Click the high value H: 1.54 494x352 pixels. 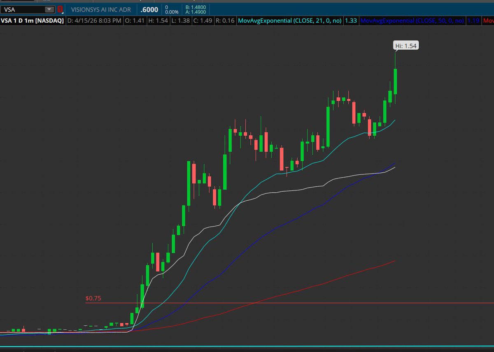[159, 20]
